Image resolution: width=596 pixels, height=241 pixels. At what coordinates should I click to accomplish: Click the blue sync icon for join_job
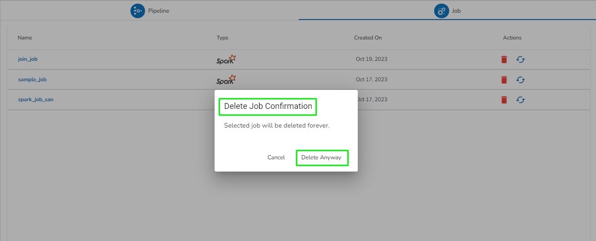coord(521,59)
